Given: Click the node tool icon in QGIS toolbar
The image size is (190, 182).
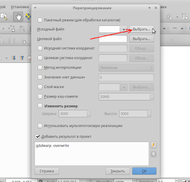Looking at the screenshot, I should 22,29.
